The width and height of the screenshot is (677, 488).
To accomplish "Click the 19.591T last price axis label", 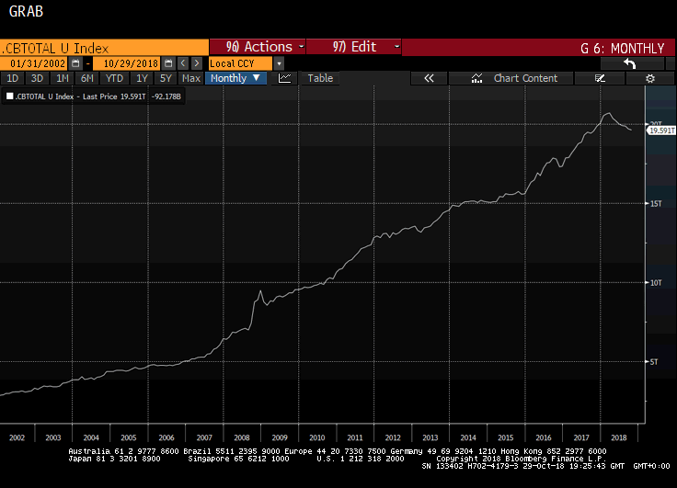I will 661,131.
